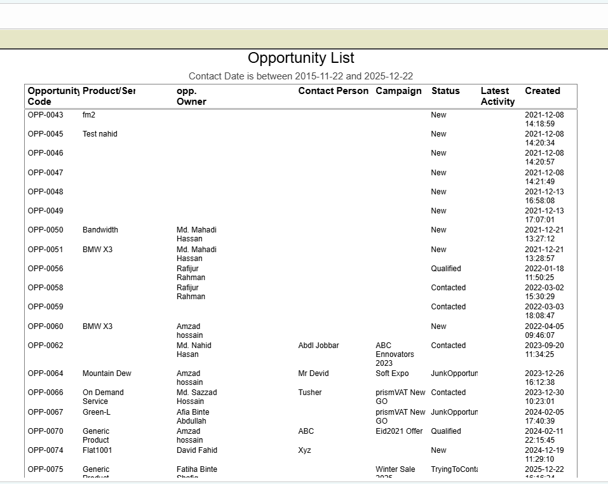This screenshot has width=608, height=484.
Task: Select the TryingToContact status cell
Action: click(454, 469)
